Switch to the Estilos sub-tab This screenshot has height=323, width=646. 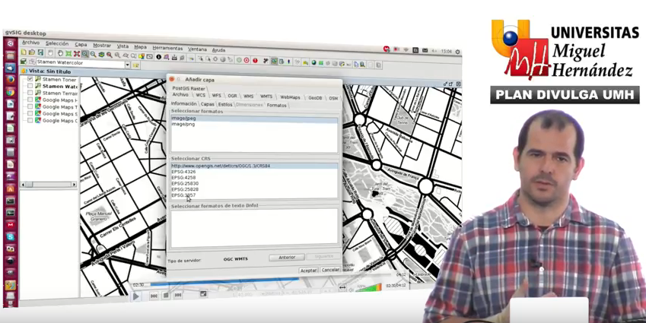tap(225, 105)
